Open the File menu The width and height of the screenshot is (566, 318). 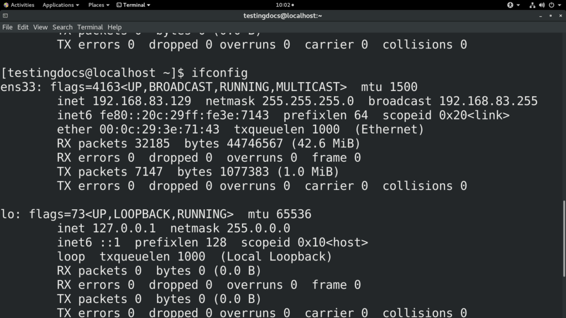[x=7, y=26]
